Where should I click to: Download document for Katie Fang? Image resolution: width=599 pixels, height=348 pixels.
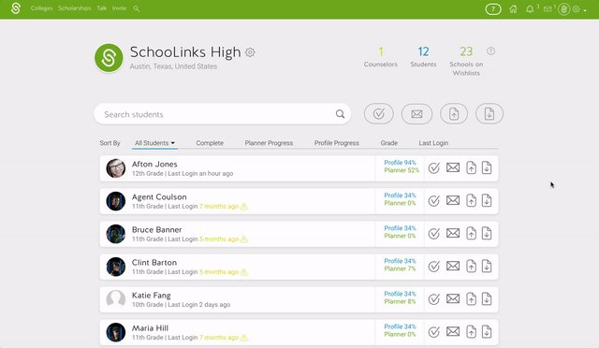click(487, 299)
